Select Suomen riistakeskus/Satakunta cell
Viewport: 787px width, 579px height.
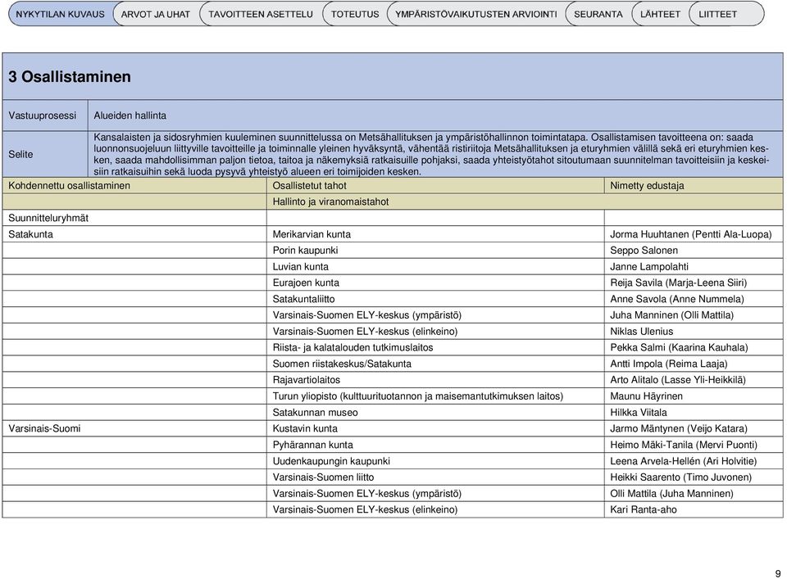(x=435, y=364)
